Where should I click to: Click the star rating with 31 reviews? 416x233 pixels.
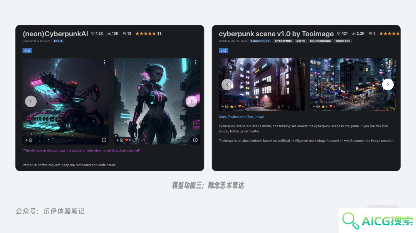[x=148, y=34]
